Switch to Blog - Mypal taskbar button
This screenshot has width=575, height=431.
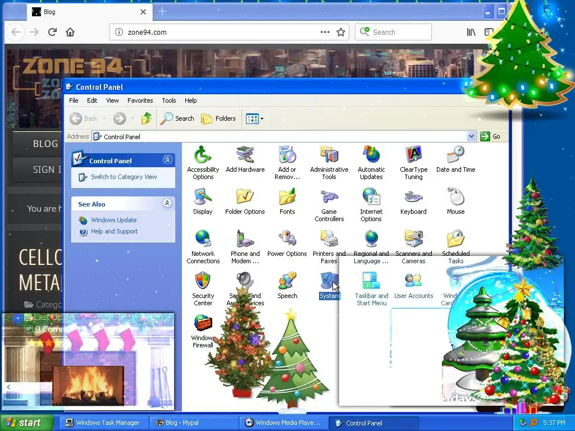[x=194, y=423]
